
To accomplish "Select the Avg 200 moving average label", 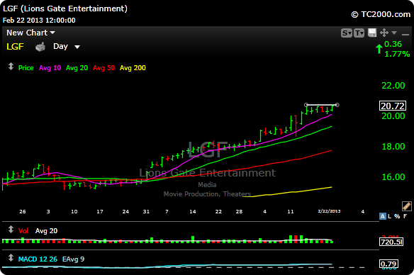I will pos(133,68).
